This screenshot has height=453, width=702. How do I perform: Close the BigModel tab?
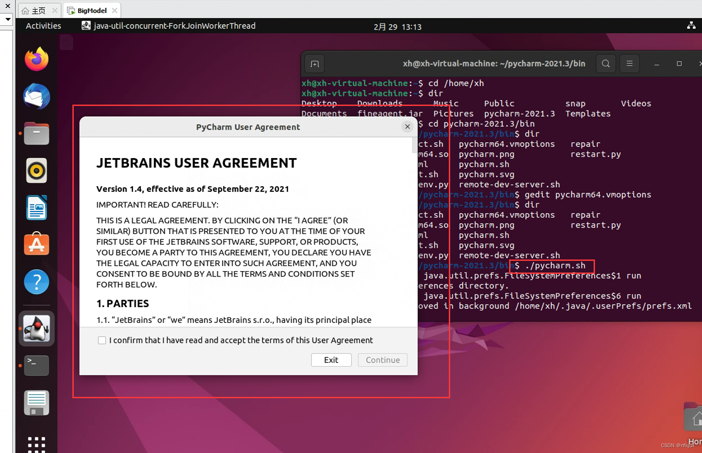115,10
